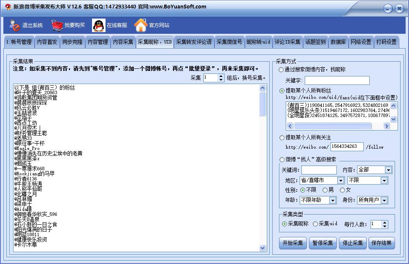Click the 开始采集 button
The image size is (409, 264).
click(293, 243)
